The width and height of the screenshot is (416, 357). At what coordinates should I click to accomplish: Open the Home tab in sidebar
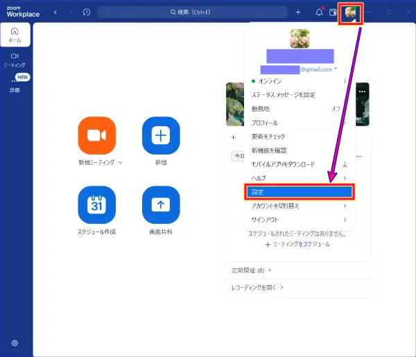pos(15,35)
